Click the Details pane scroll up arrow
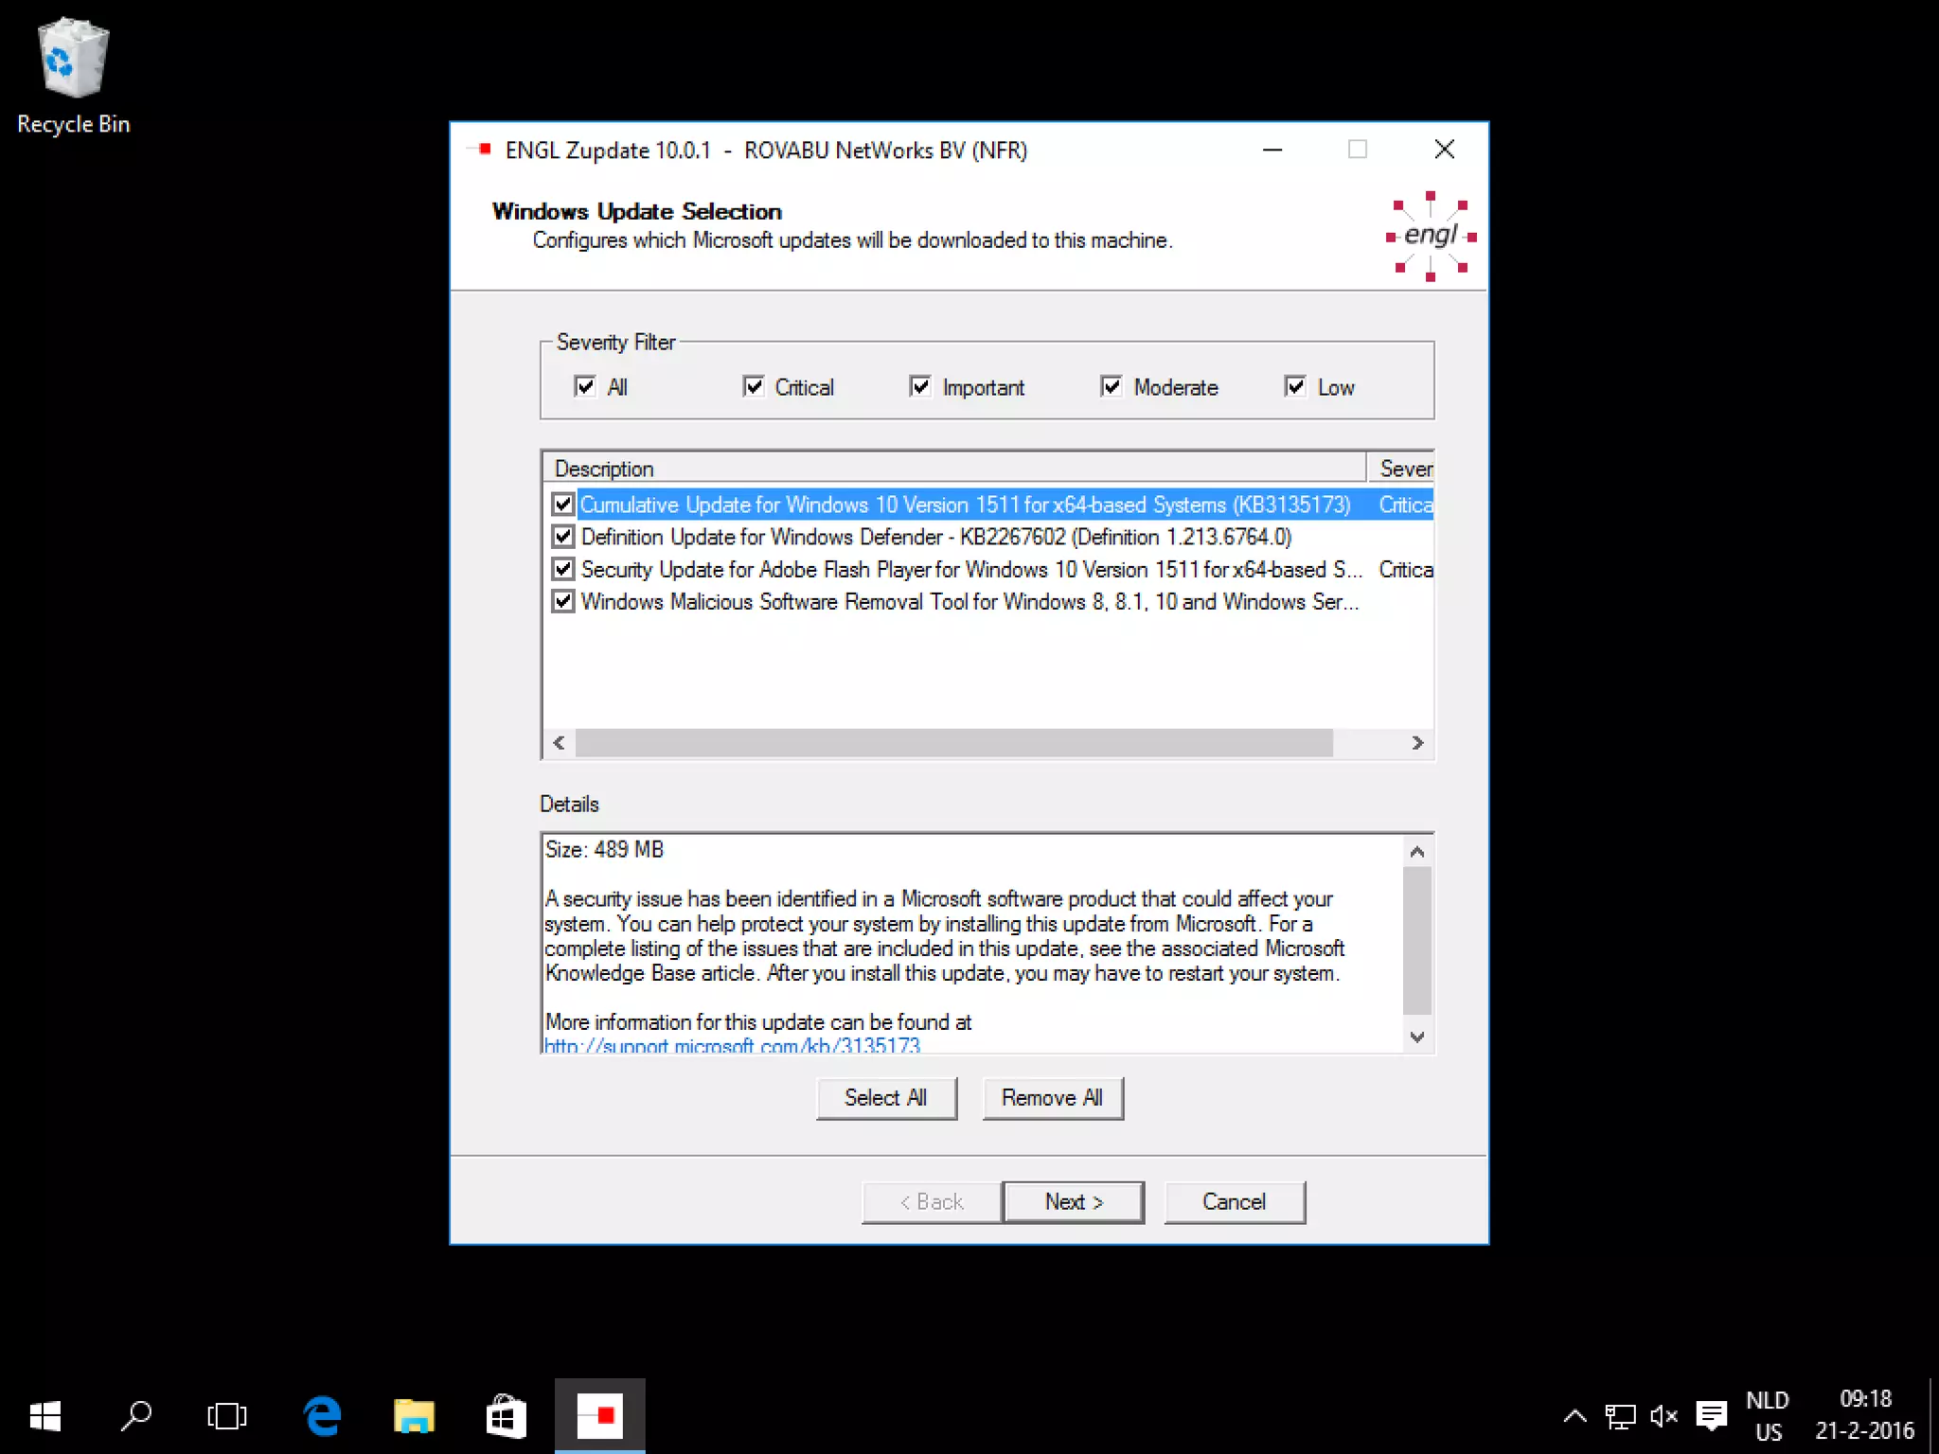1939x1454 pixels. tap(1417, 852)
